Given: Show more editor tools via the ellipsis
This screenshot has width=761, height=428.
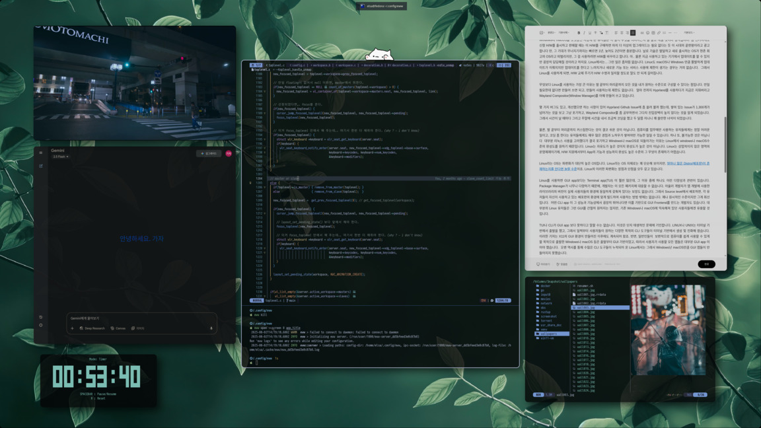Looking at the screenshot, I should (676, 33).
